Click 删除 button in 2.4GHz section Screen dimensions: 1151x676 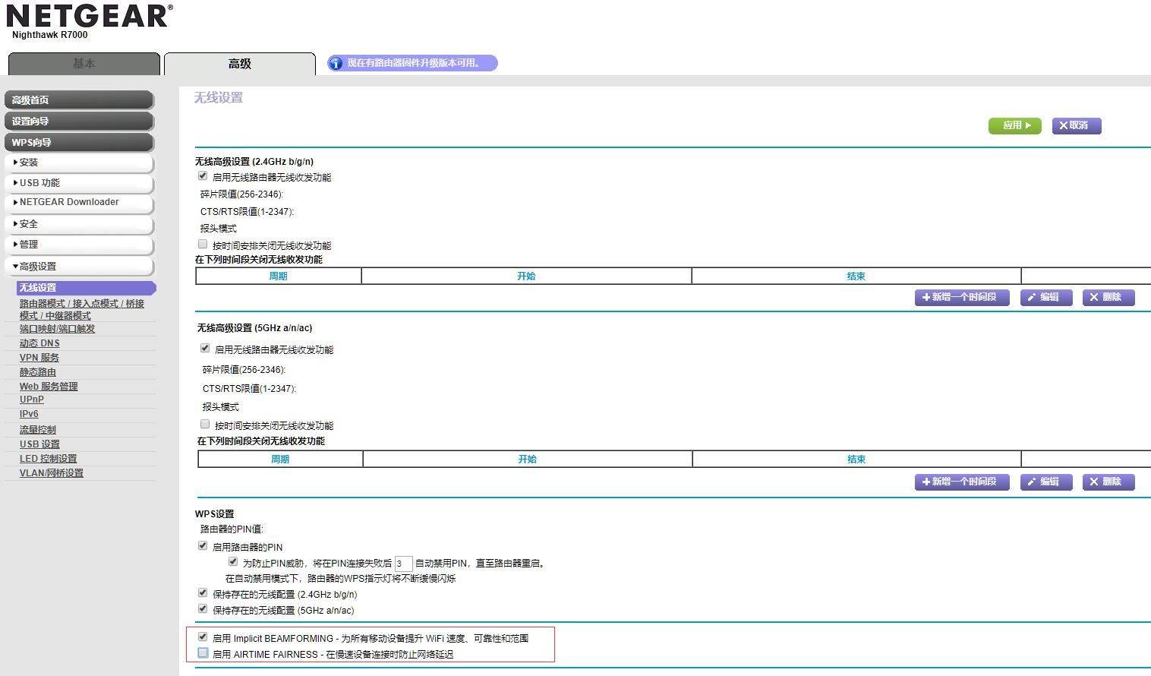point(1108,297)
